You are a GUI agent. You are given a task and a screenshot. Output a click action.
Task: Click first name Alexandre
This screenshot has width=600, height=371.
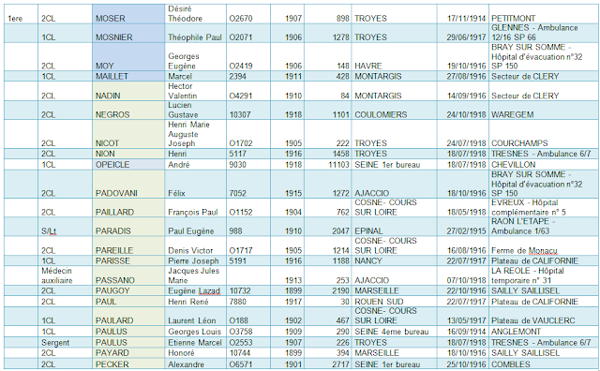click(x=186, y=364)
